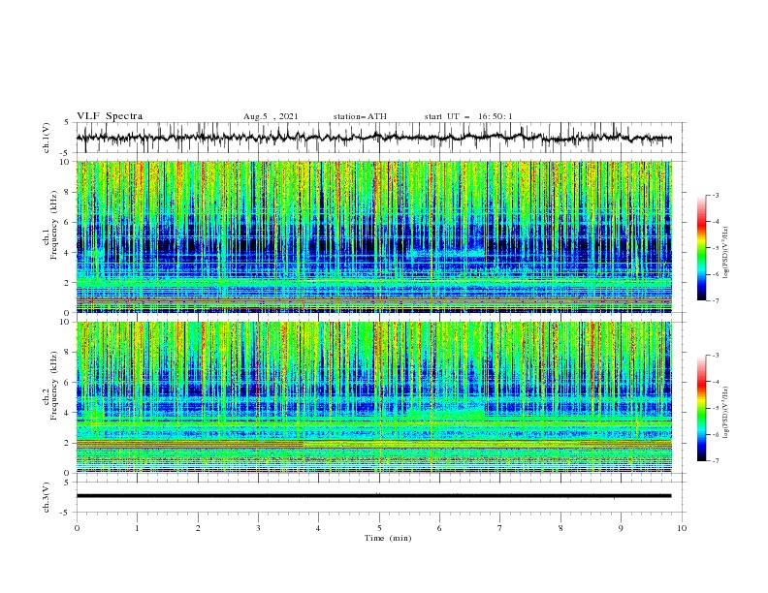Click time axis tick label "4"
Viewport: 768px width, 593px height.
(318, 528)
